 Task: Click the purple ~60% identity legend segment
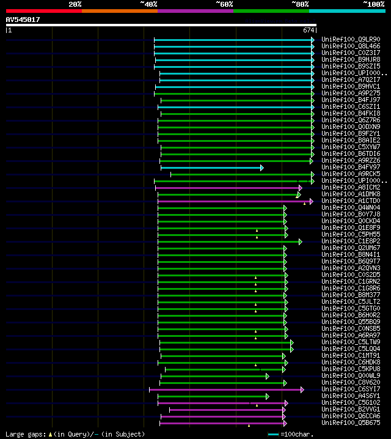(195, 11)
